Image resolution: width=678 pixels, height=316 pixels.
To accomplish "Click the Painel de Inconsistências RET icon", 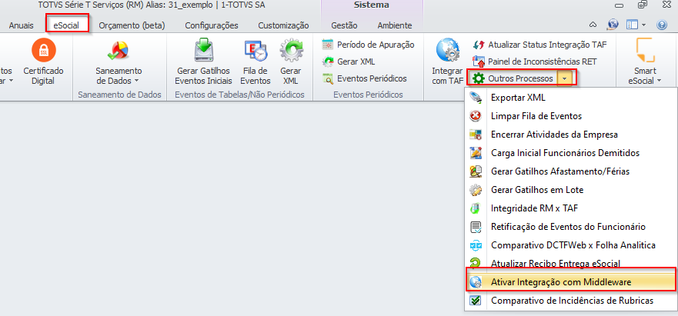I will click(479, 62).
